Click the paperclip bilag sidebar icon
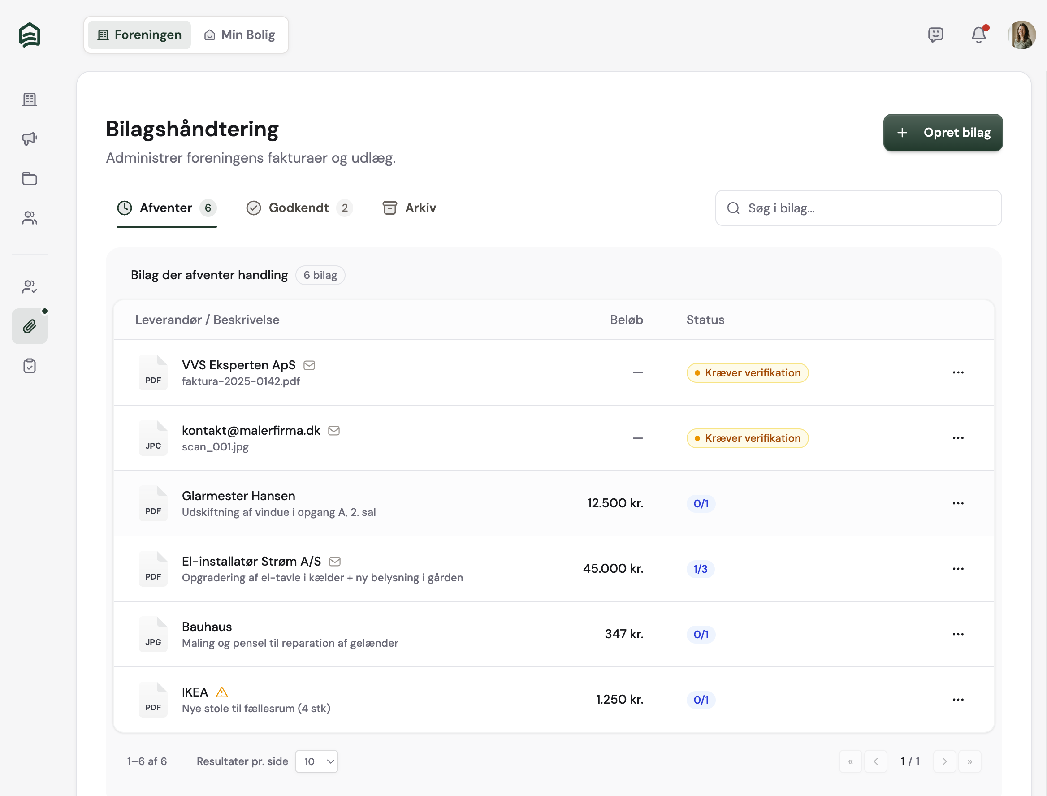 [x=30, y=326]
